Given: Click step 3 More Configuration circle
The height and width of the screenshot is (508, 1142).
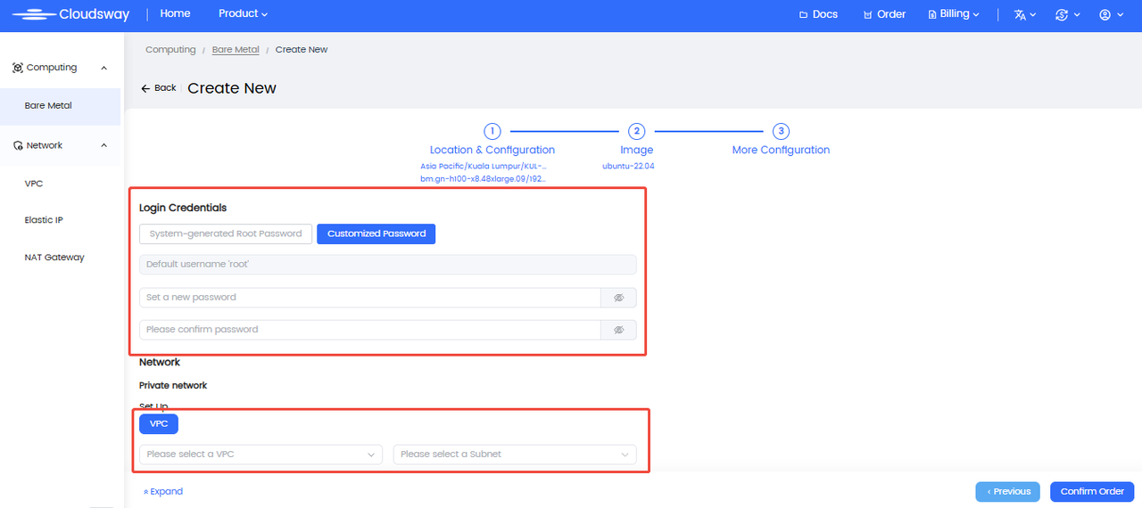Looking at the screenshot, I should (x=781, y=131).
